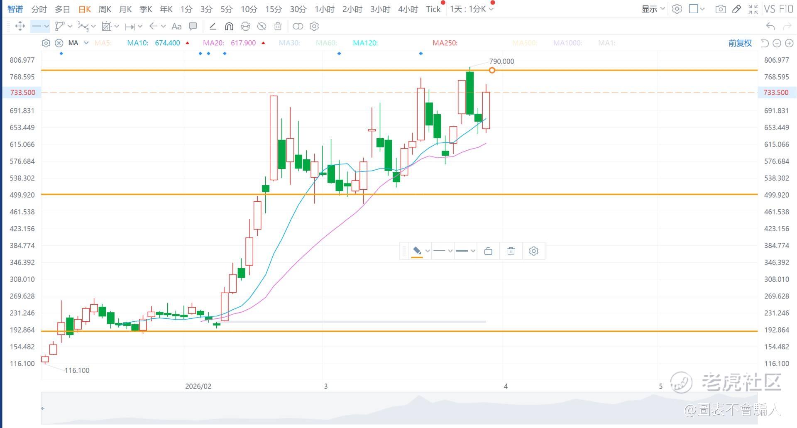This screenshot has width=797, height=428.
Task: Select the arrow annotation tool
Action: 153,26
